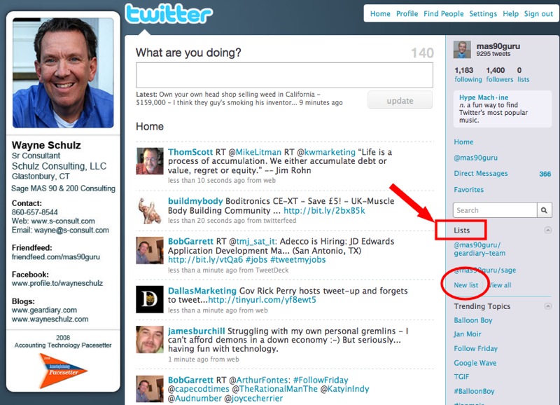
Task: Click the View all lists link
Action: pyautogui.click(x=500, y=285)
